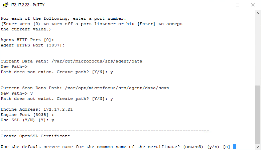
Task: Click the dashed separator line
Action: click(105, 130)
